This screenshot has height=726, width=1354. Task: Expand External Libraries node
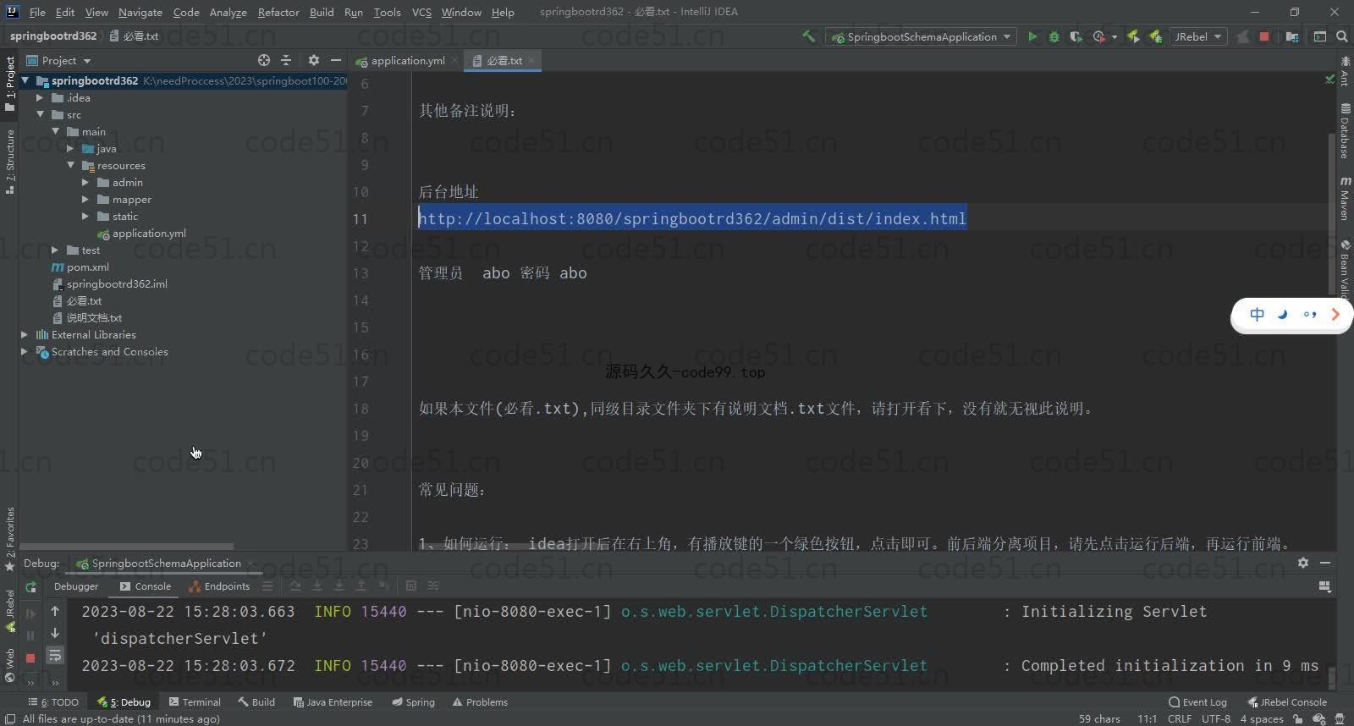click(25, 335)
